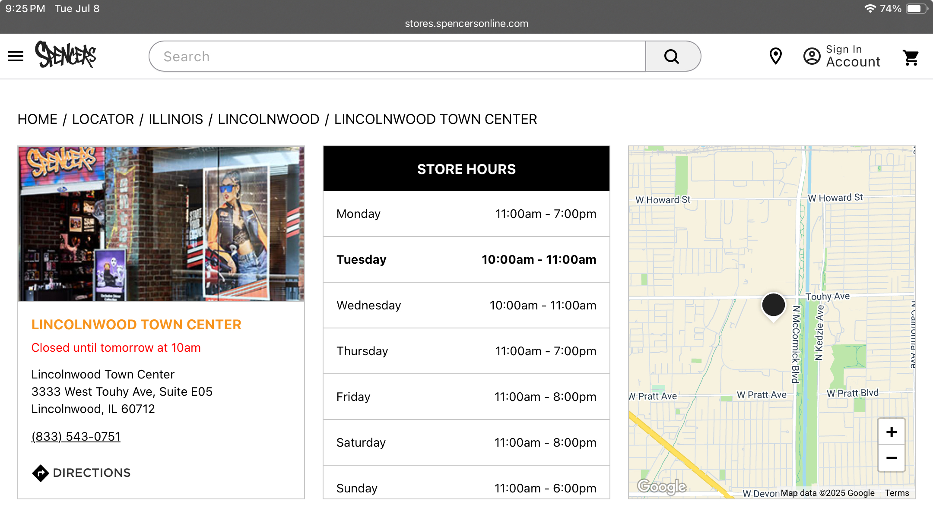Open the storefront photo thumbnail

pyautogui.click(x=161, y=224)
